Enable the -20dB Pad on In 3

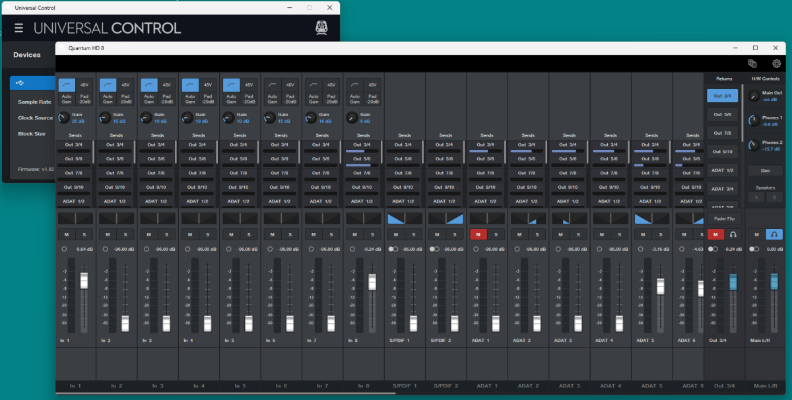click(x=166, y=99)
